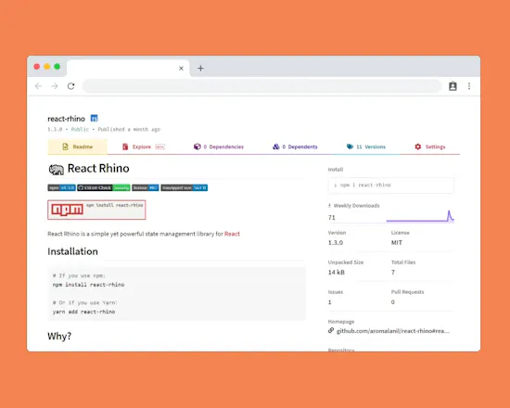Viewport: 510px width, 408px height.
Task: Click the Version value 1.3.0 in sidebar
Action: (336, 242)
